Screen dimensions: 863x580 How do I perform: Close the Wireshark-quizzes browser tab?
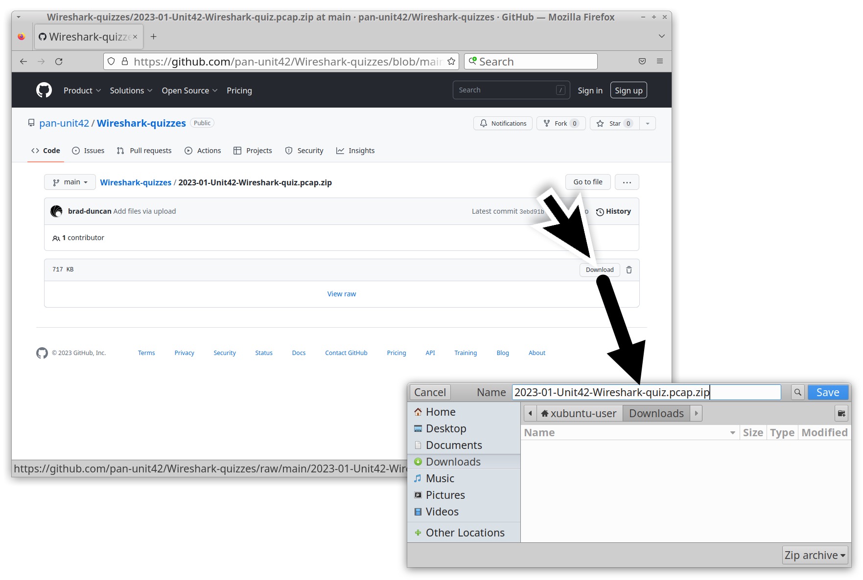(135, 37)
